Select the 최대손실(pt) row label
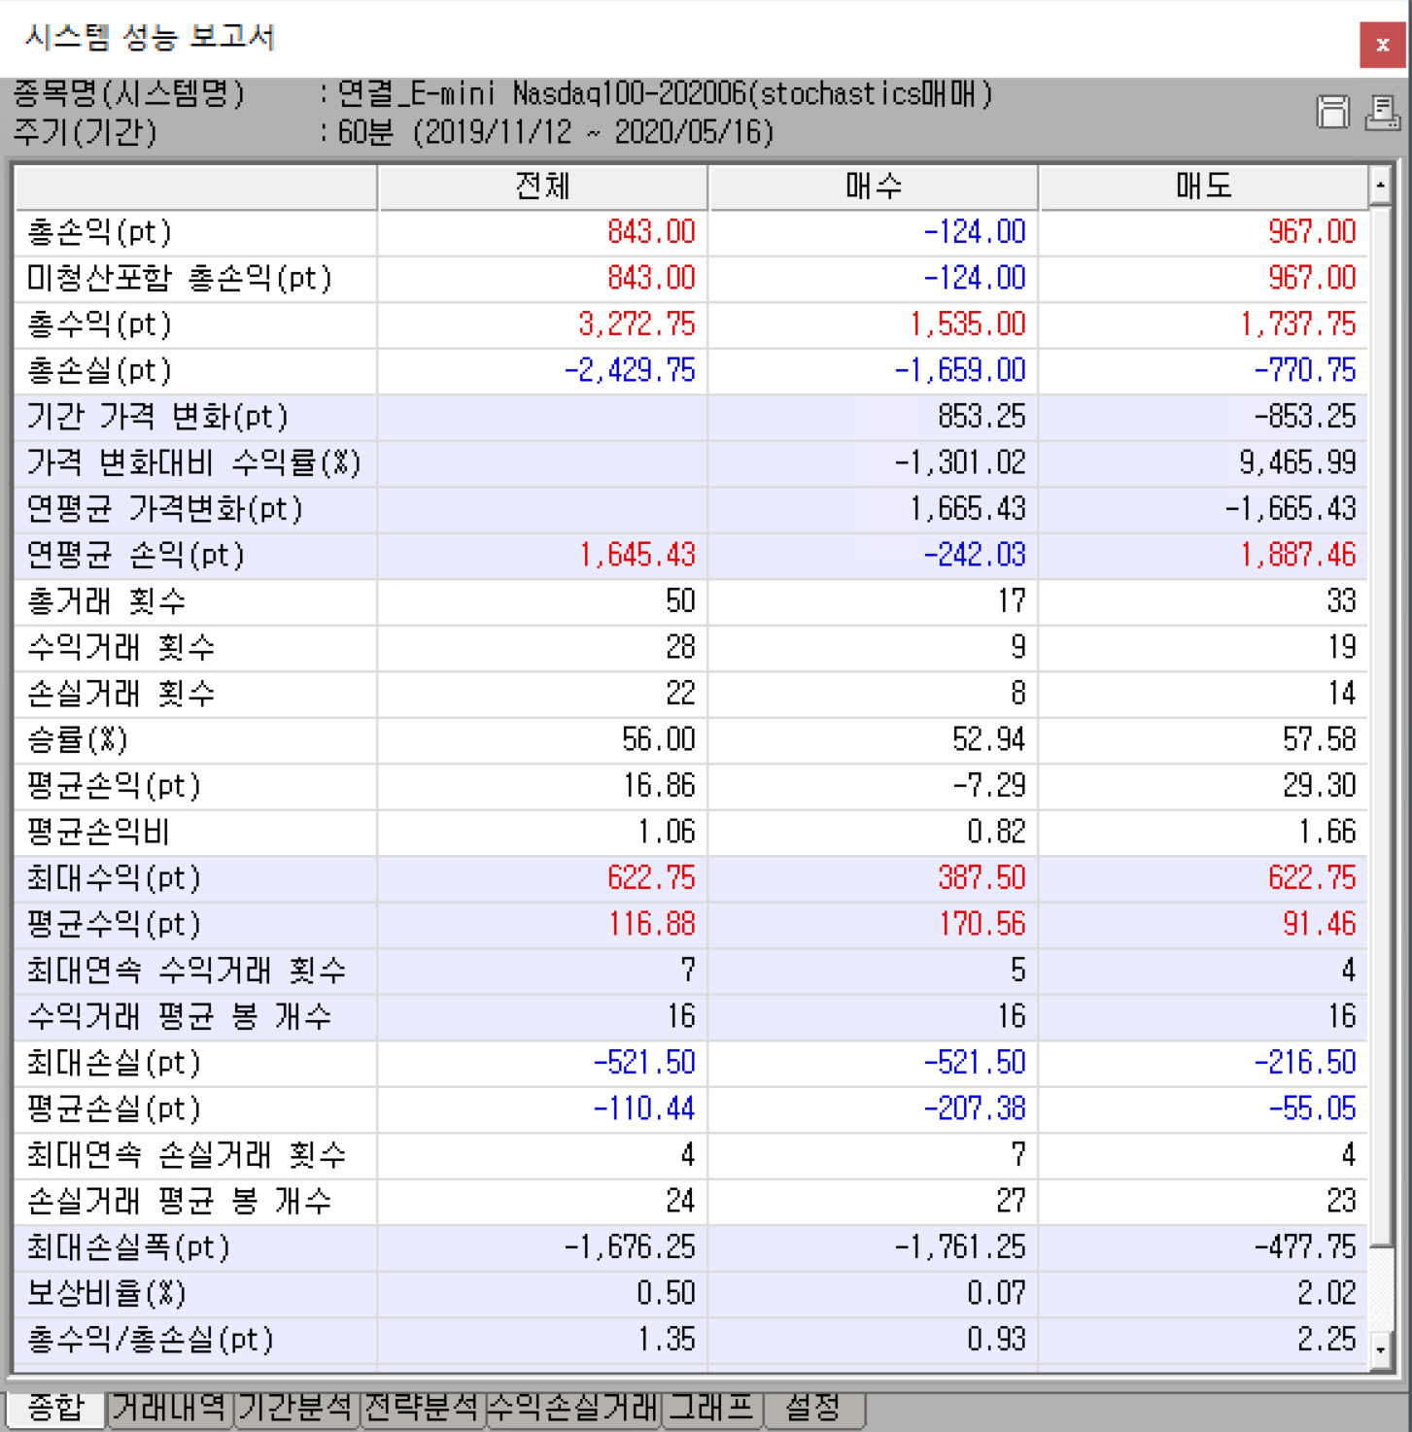The height and width of the screenshot is (1432, 1412). (115, 1063)
